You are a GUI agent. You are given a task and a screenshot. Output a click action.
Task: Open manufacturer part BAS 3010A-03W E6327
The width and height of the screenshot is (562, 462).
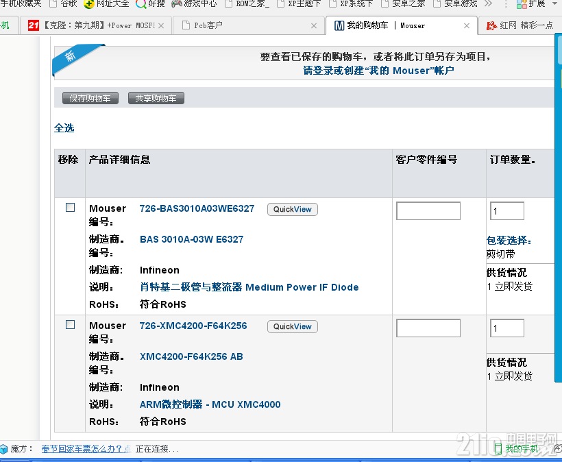[x=192, y=239]
